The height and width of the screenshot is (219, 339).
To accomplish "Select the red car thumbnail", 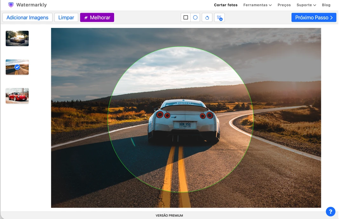I will 17,96.
